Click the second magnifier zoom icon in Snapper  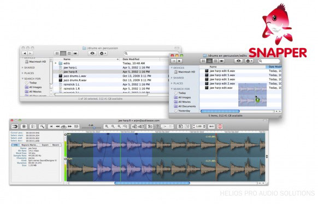point(113,127)
